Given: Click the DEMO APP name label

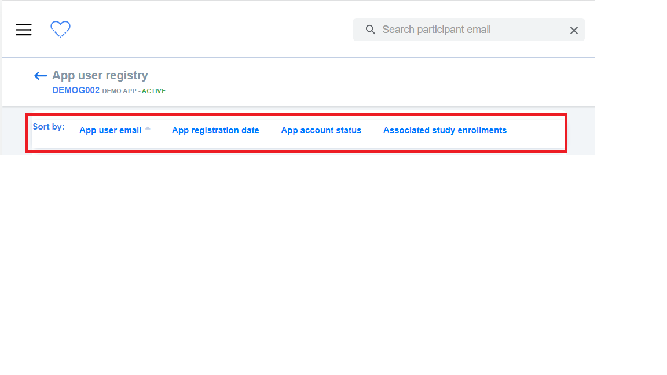Looking at the screenshot, I should pos(119,91).
